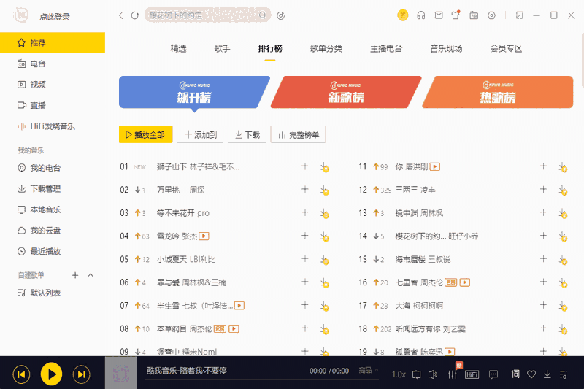The height and width of the screenshot is (389, 584).
Task: Mute the volume speaker icon
Action: coord(433,374)
